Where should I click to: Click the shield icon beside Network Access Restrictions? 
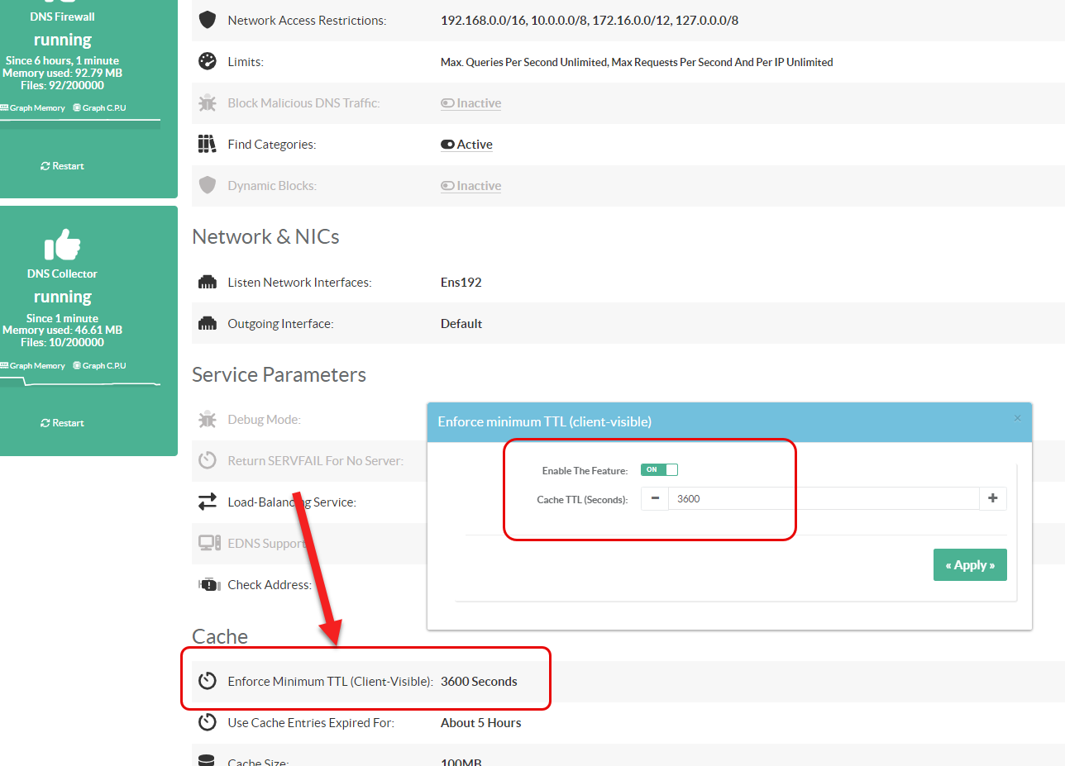(208, 20)
